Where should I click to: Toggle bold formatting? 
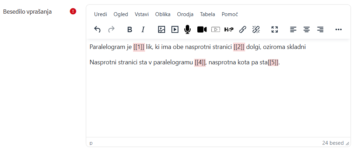[x=130, y=30]
